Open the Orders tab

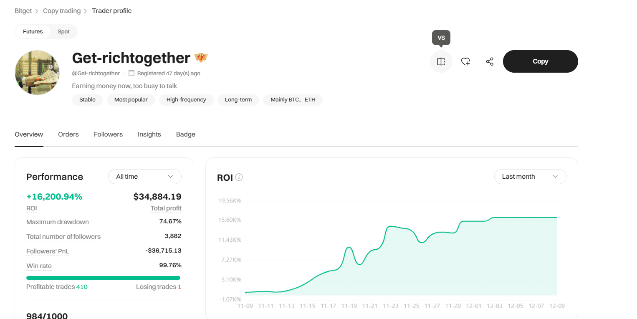[x=68, y=134]
